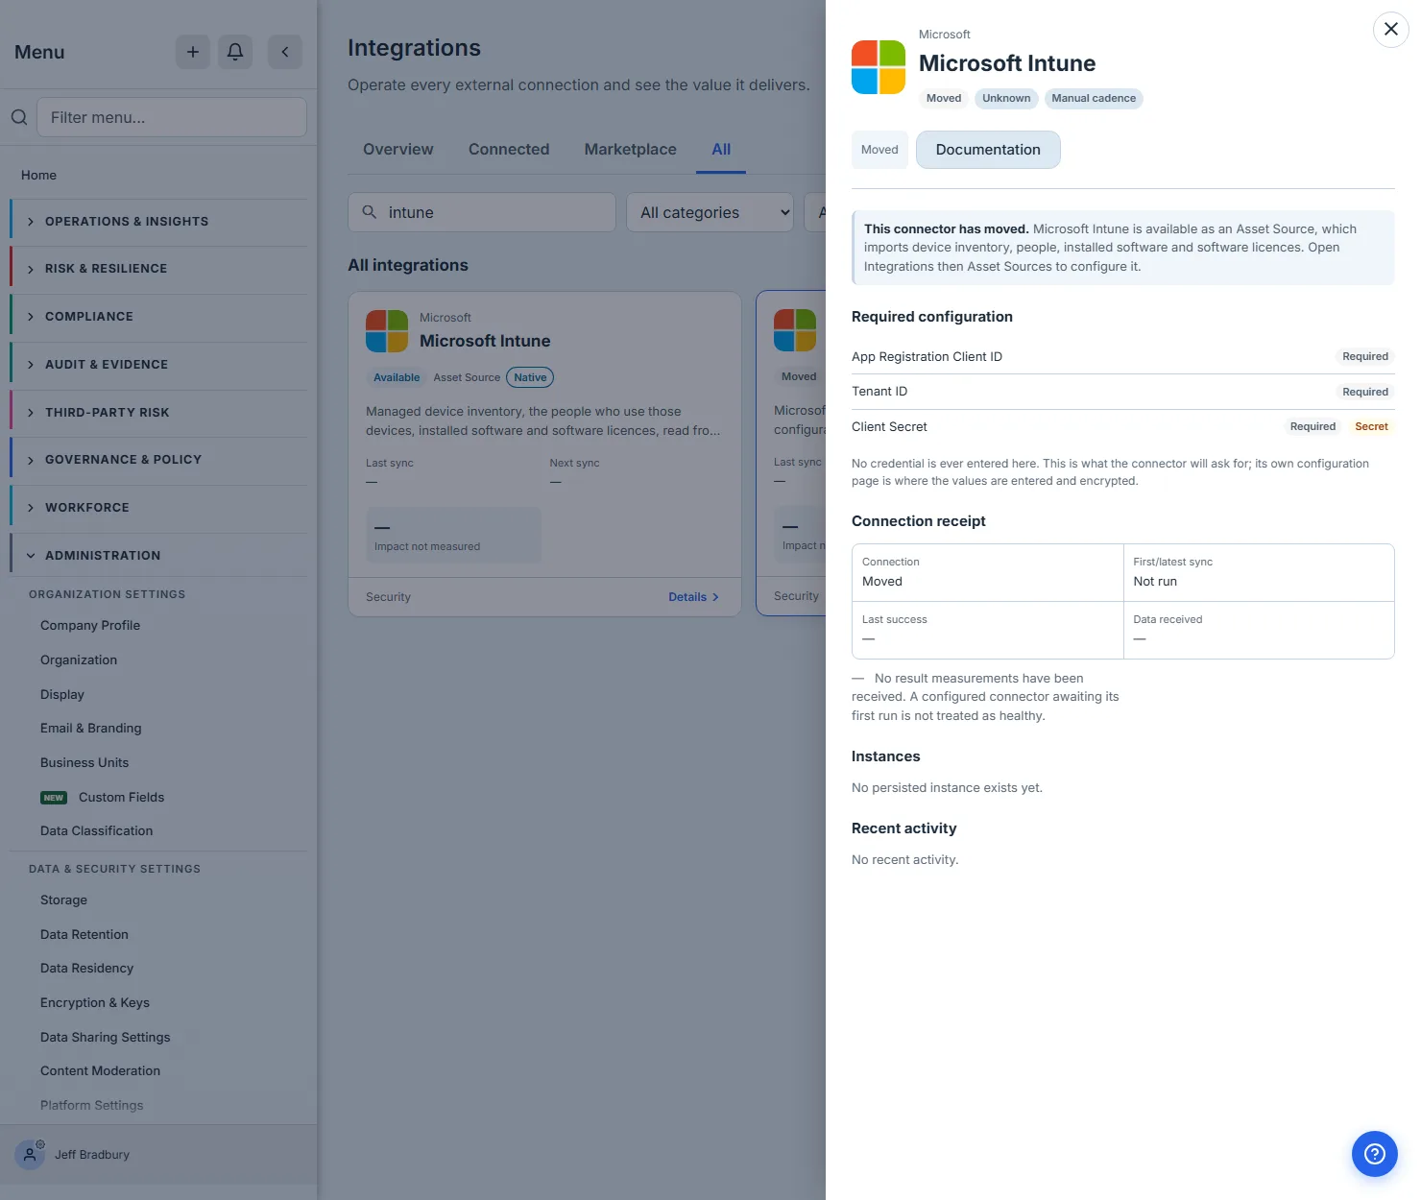This screenshot has width=1421, height=1200.
Task: Expand Governance & Policy section
Action: (x=159, y=460)
